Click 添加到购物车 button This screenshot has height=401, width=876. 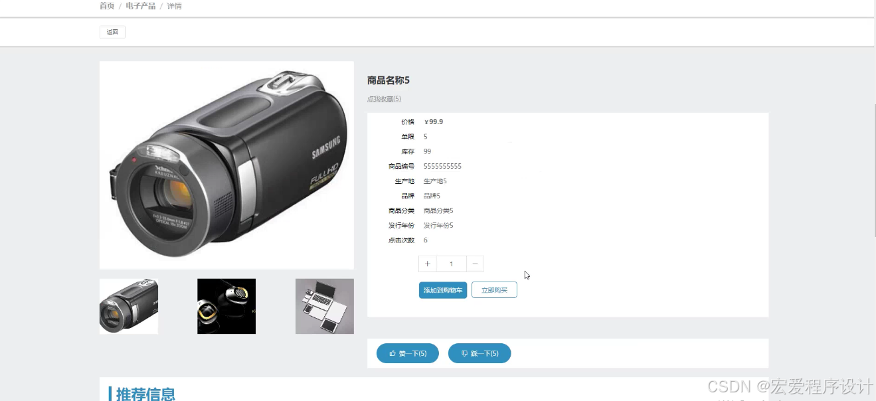pyautogui.click(x=443, y=290)
